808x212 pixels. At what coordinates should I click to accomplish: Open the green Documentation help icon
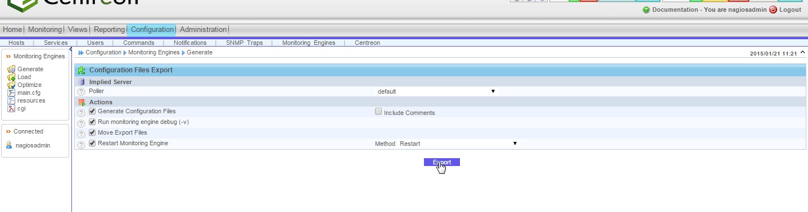[646, 10]
